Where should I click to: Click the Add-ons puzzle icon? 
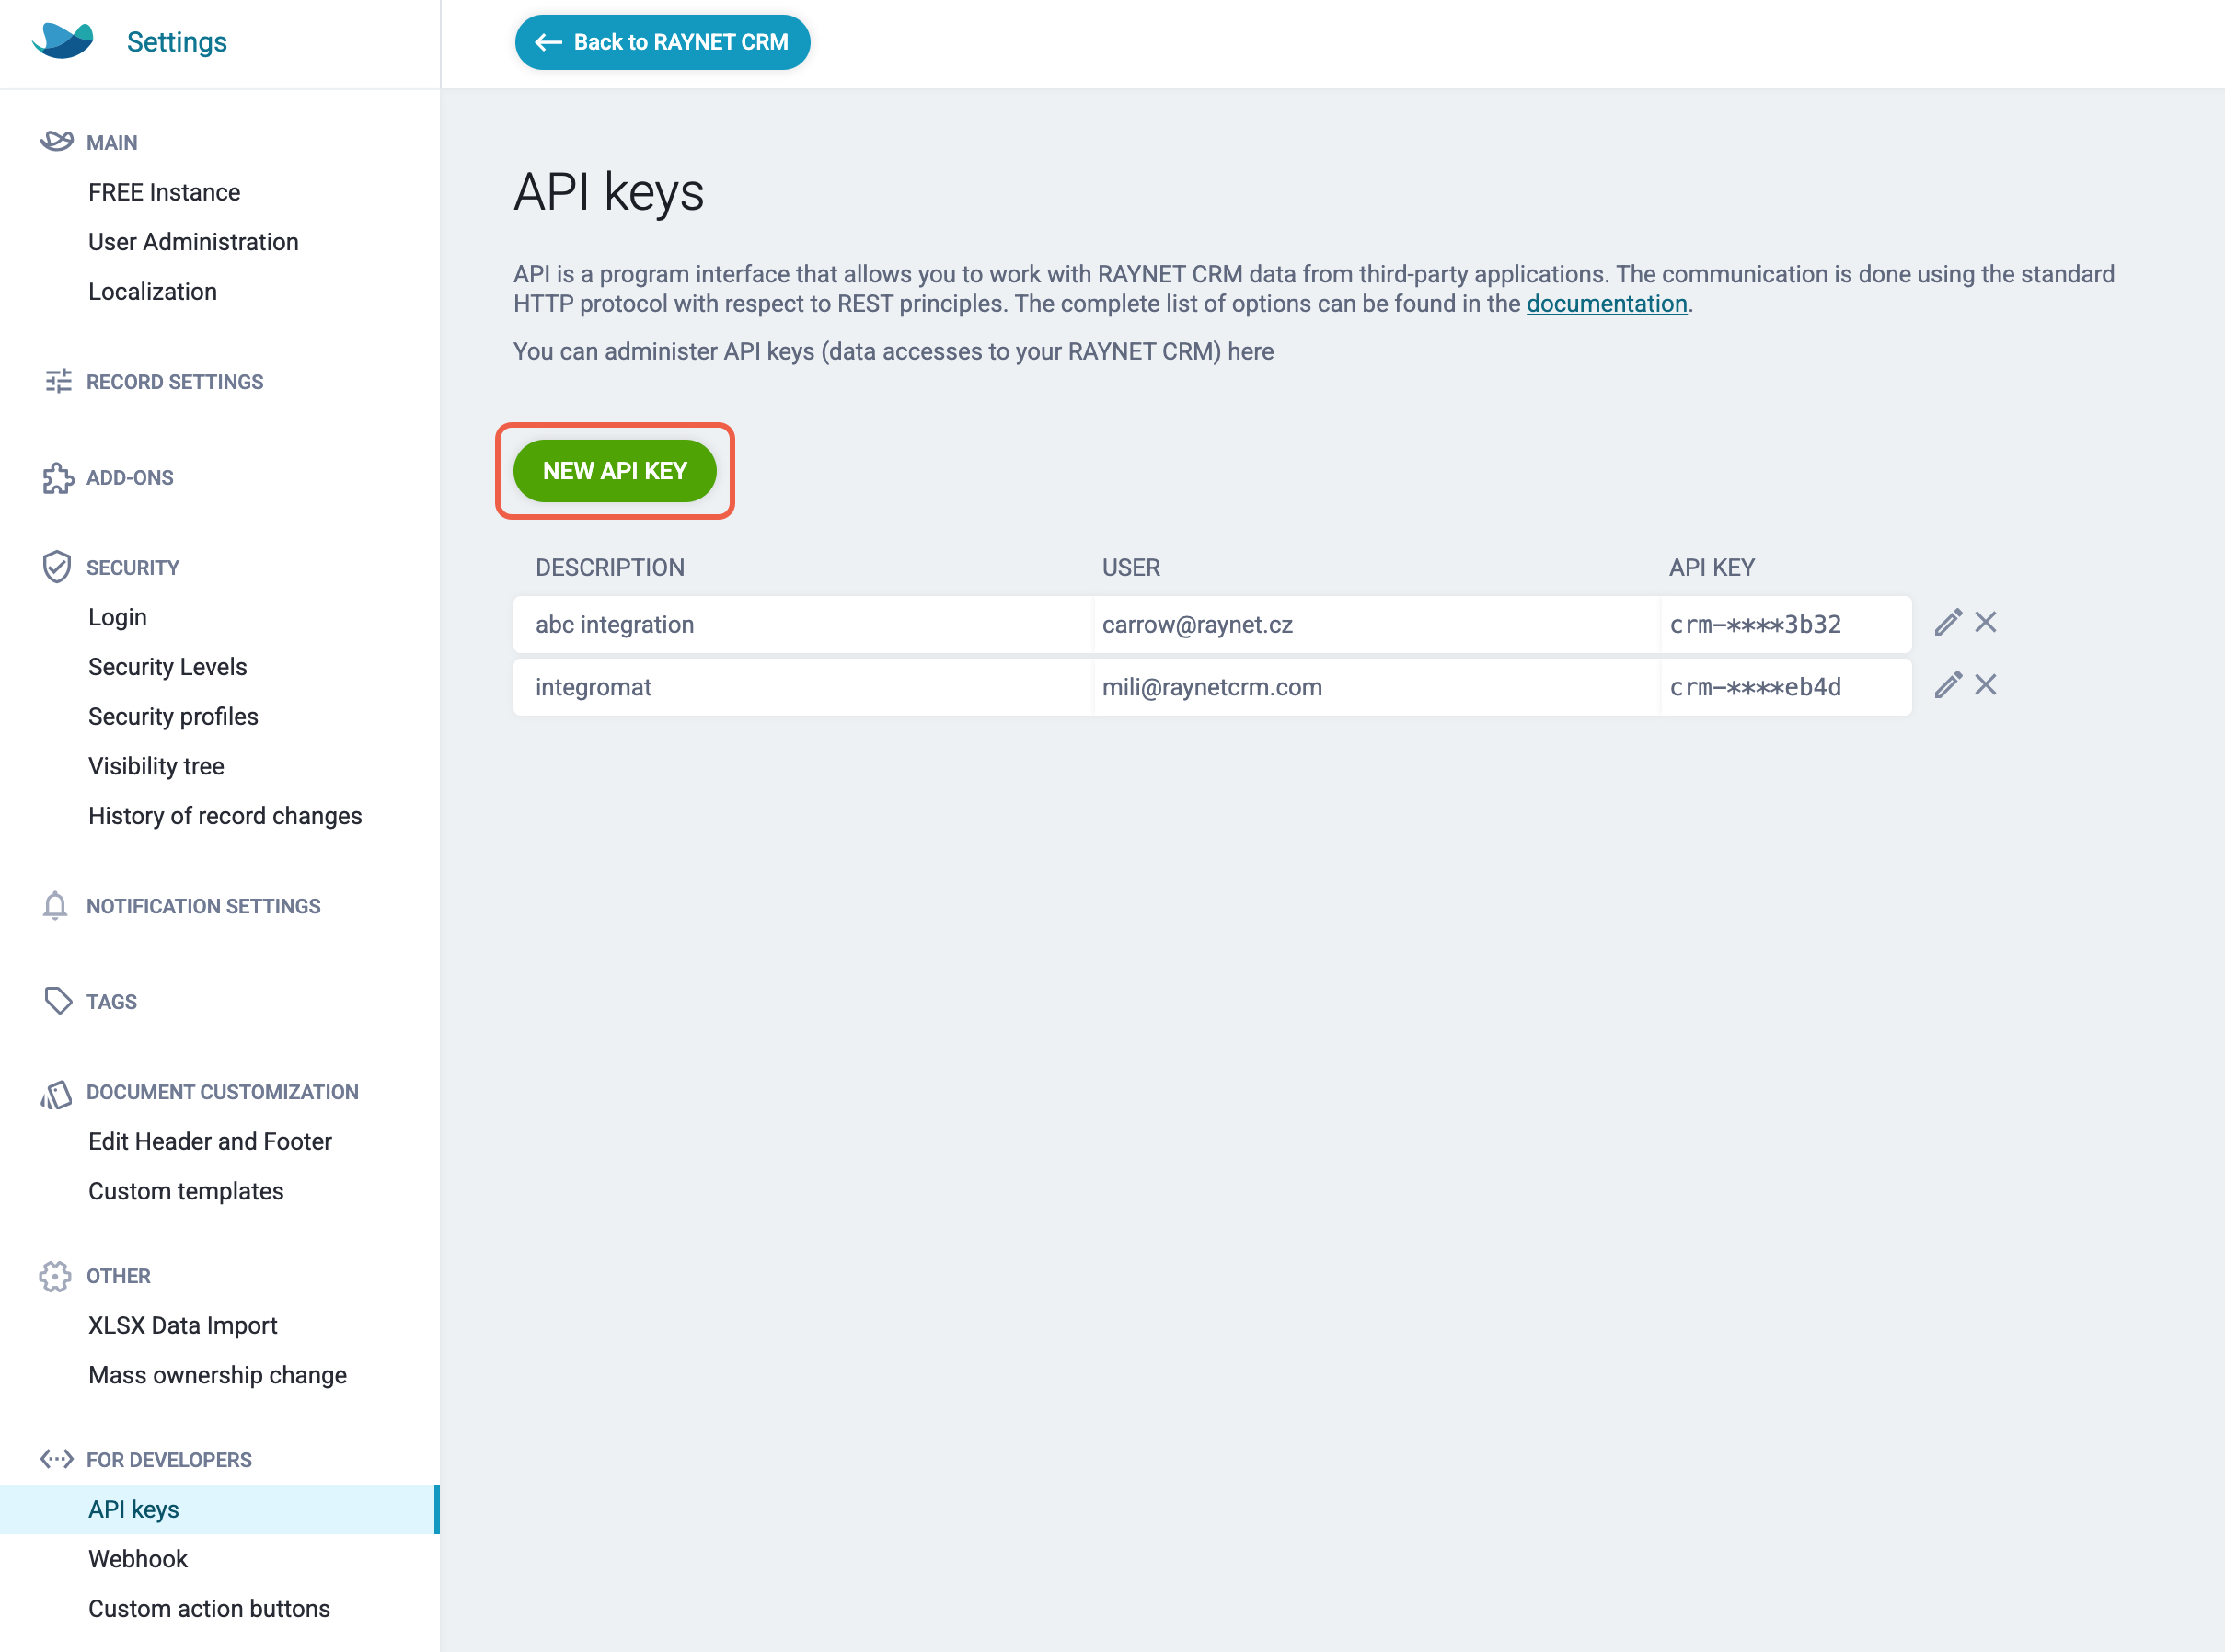click(x=58, y=478)
